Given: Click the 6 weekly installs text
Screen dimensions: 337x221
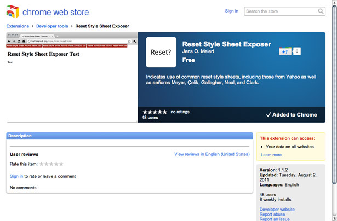Looking at the screenshot, I should 275,200.
